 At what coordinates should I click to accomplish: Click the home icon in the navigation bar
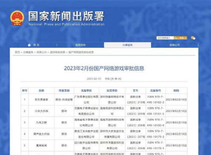click(x=29, y=45)
